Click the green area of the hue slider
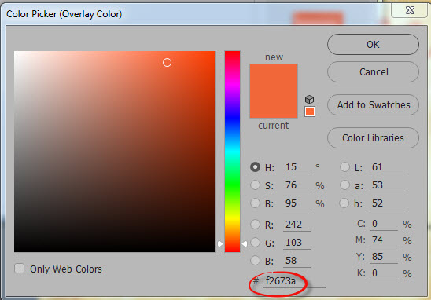Viewport: 431px width, 300px height. click(232, 184)
